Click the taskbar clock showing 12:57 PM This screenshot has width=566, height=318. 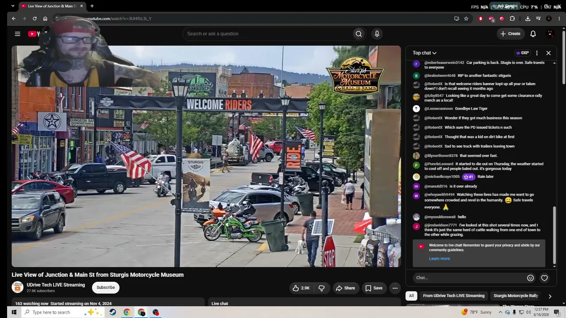(x=541, y=312)
